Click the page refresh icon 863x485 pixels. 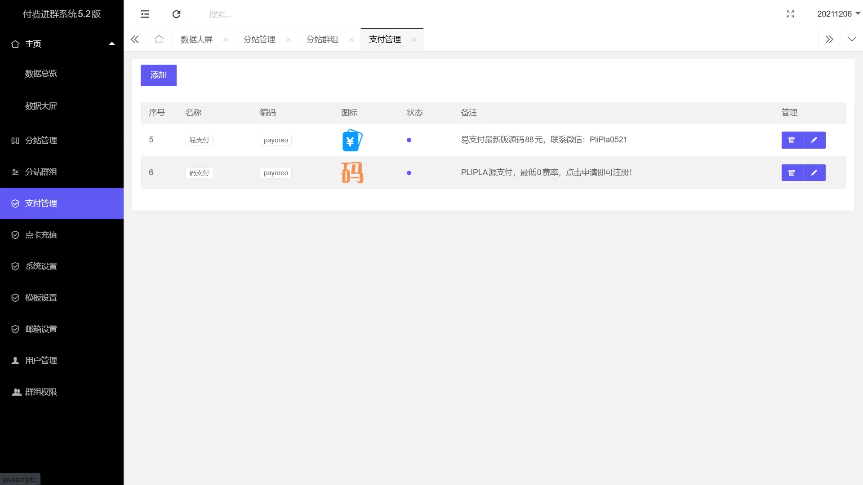click(176, 14)
